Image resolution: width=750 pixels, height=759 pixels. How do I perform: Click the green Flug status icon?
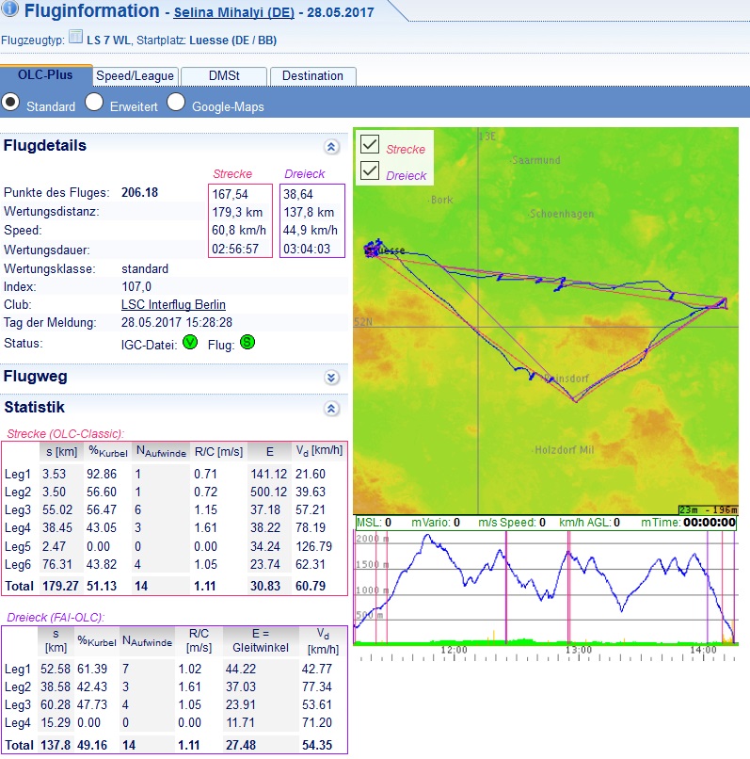(247, 343)
